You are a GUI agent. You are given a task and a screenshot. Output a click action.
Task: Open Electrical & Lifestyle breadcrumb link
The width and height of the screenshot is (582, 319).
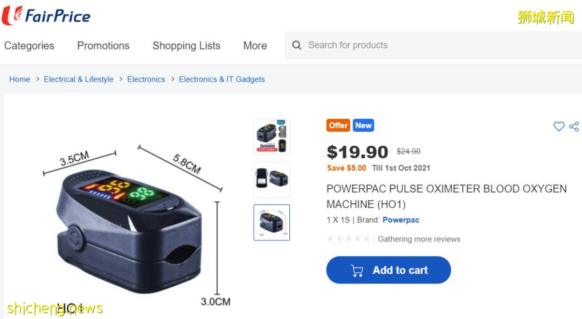click(79, 79)
